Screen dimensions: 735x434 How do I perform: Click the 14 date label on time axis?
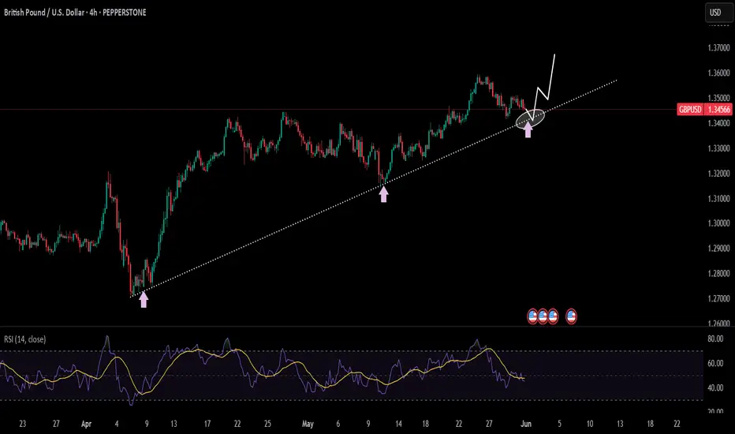pos(398,425)
